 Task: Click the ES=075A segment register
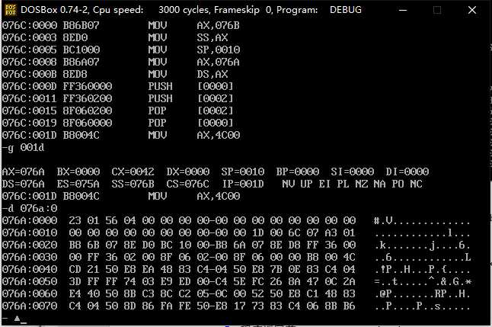(x=78, y=184)
